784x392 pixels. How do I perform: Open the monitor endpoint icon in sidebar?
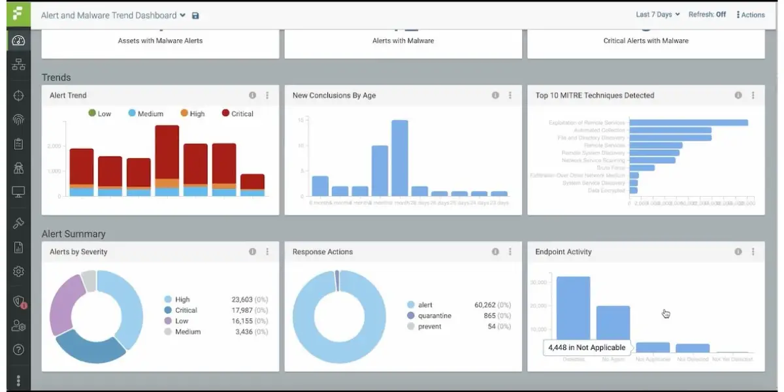18,192
